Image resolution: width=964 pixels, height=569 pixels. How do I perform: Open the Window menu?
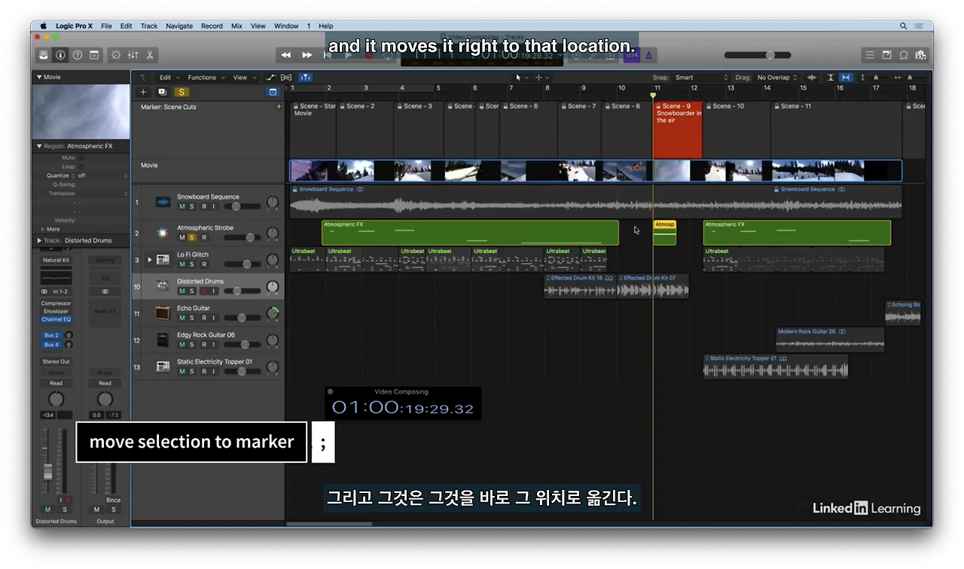point(286,26)
